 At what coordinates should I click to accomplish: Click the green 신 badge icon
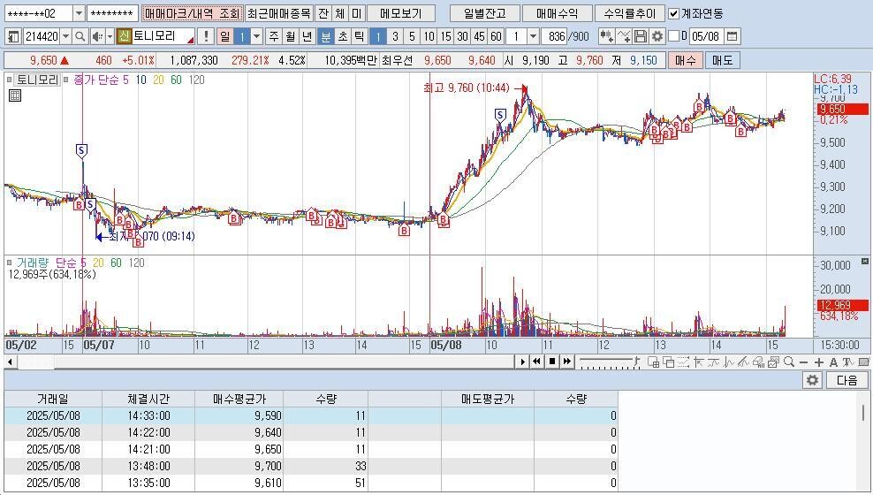[x=124, y=37]
